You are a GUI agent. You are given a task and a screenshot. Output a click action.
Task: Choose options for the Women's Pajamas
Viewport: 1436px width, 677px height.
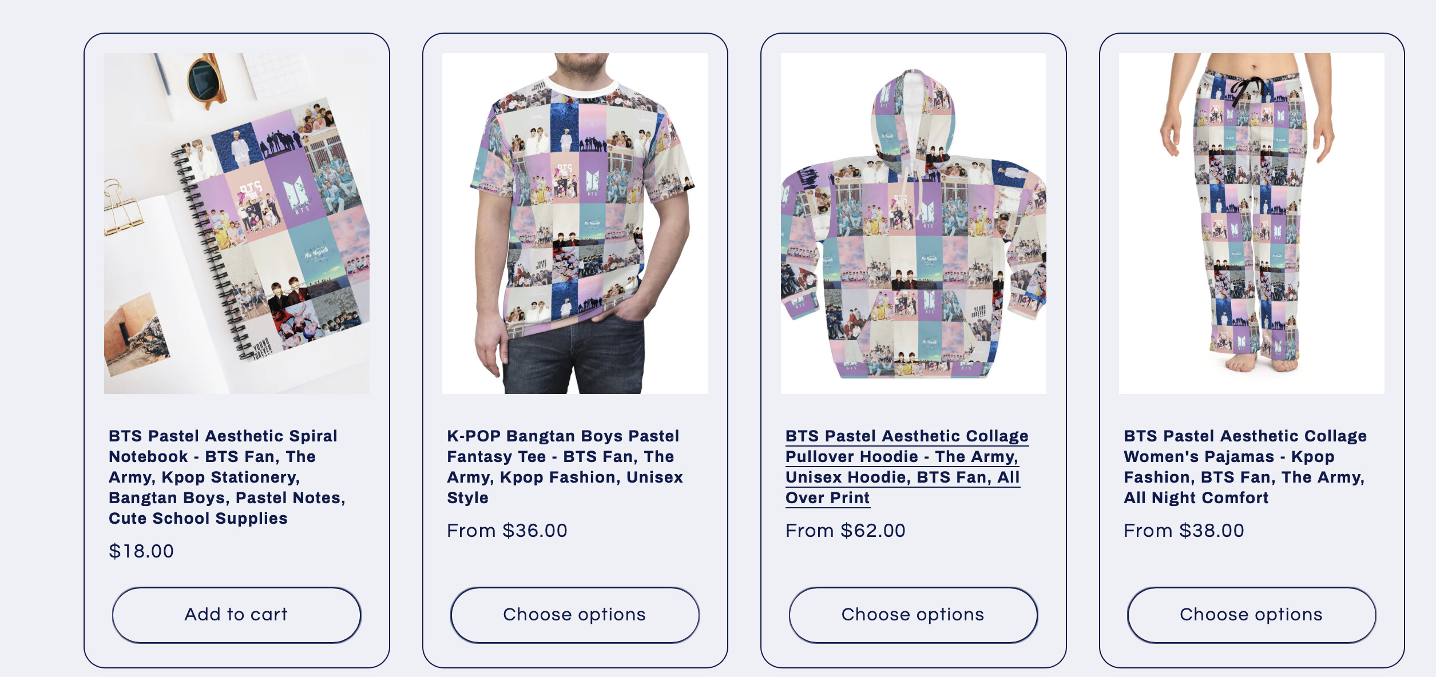tap(1251, 615)
